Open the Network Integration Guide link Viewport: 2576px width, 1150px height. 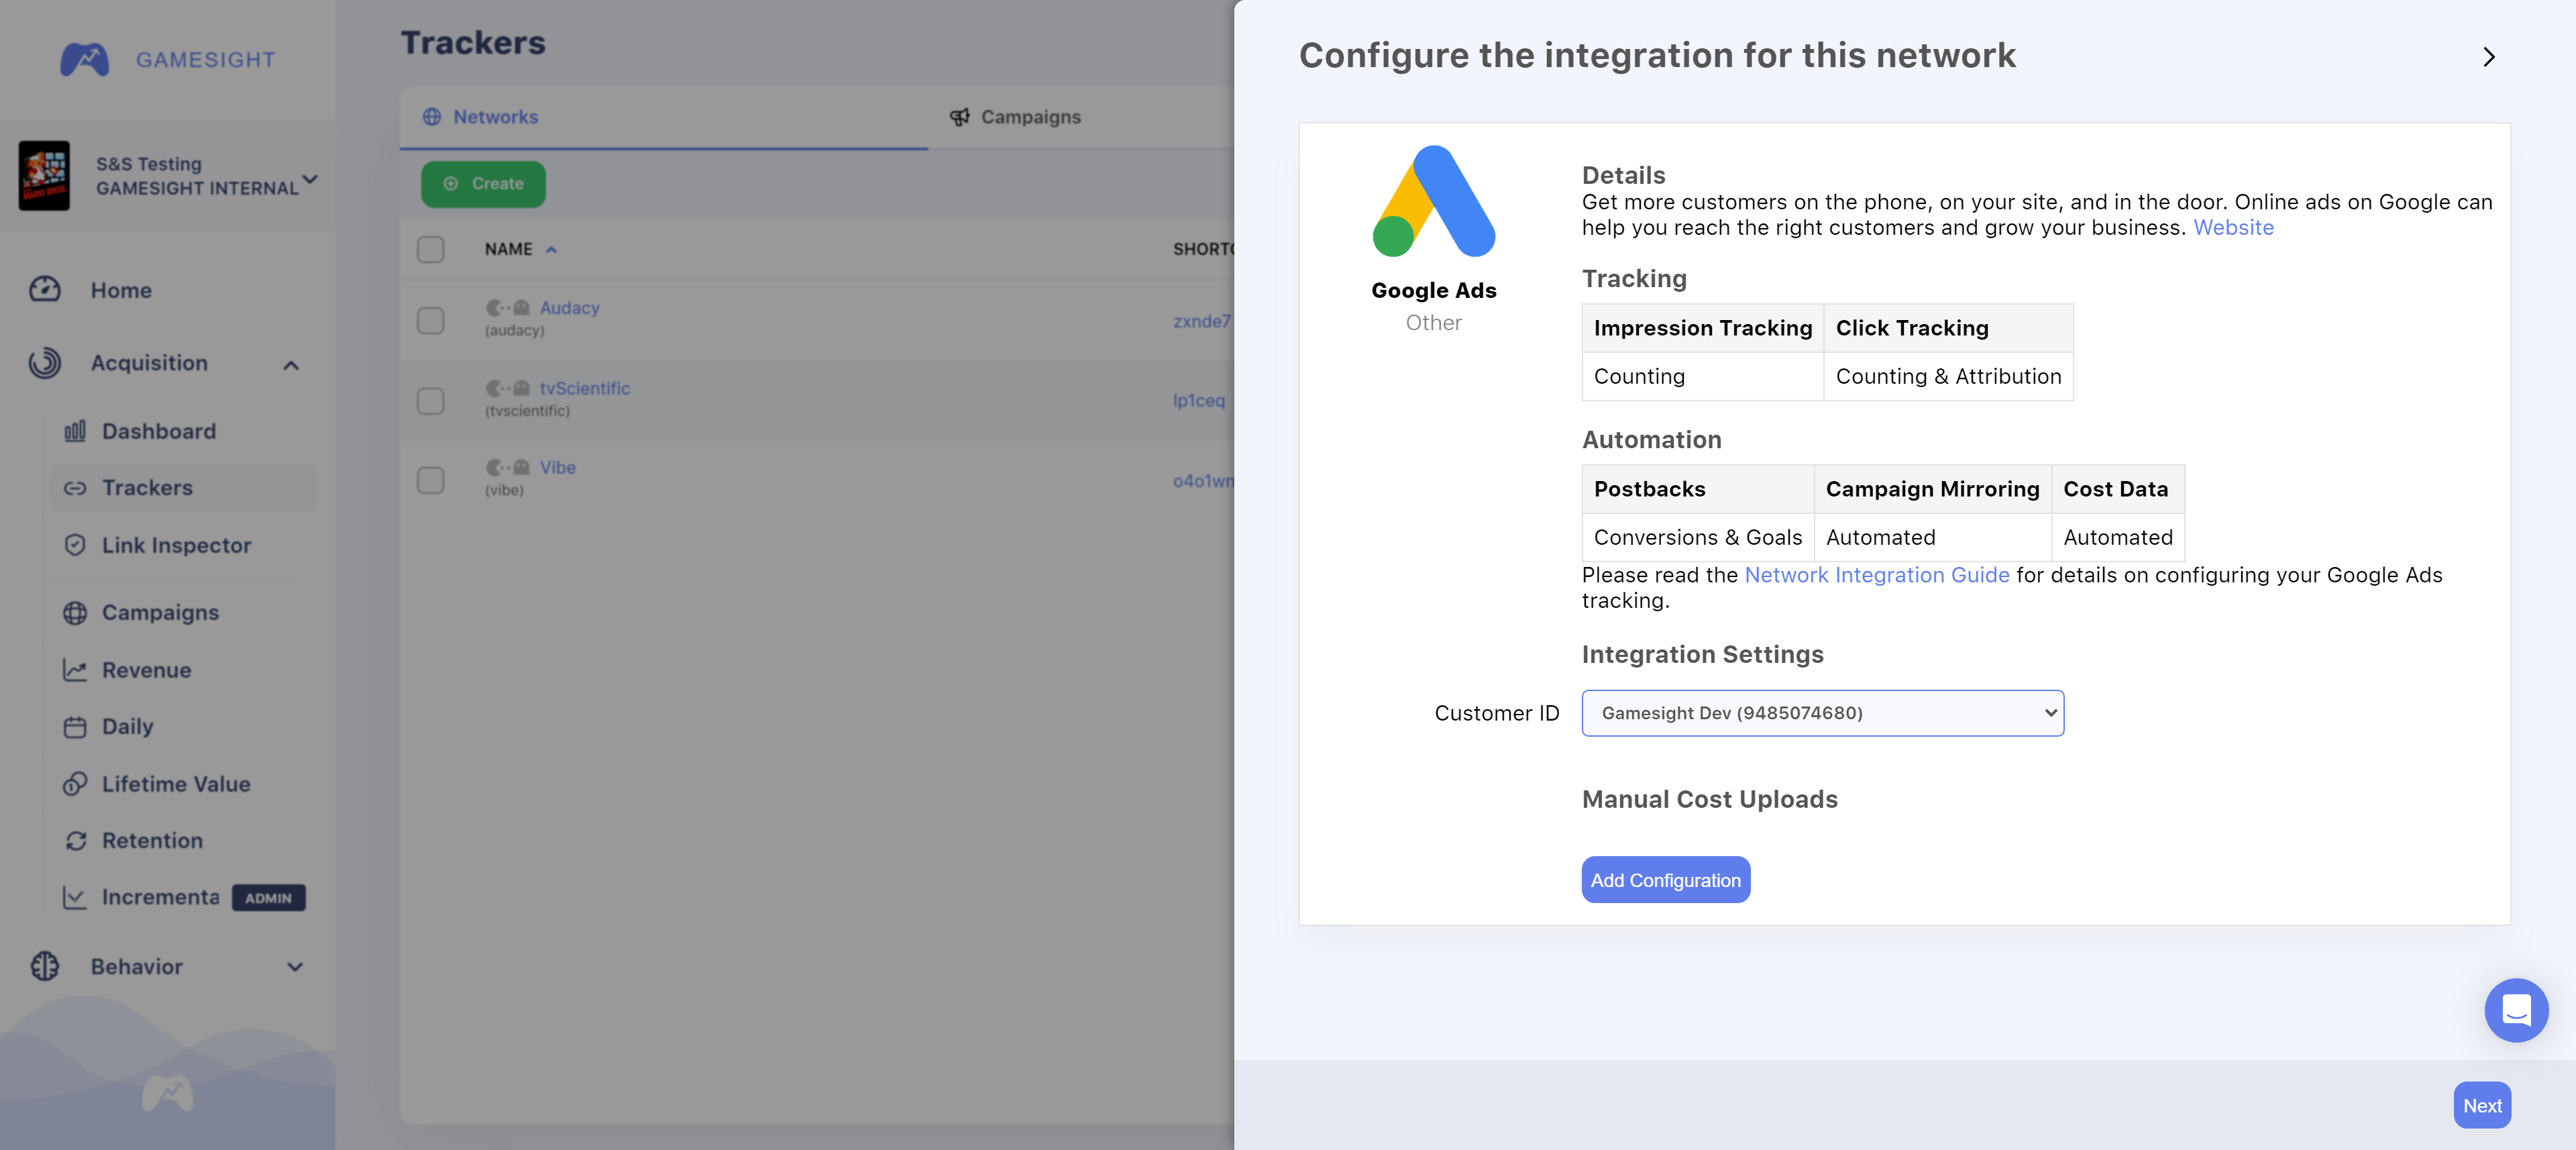pos(1876,575)
